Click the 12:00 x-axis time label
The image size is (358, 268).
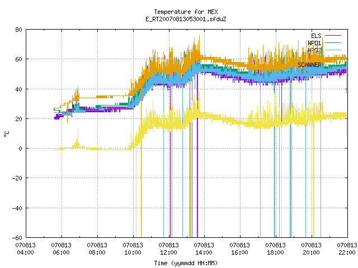click(x=168, y=252)
